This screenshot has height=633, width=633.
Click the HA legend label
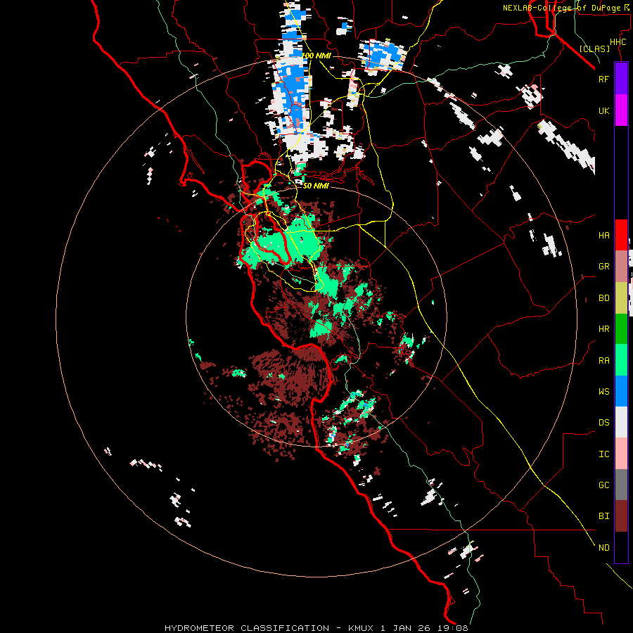click(603, 236)
